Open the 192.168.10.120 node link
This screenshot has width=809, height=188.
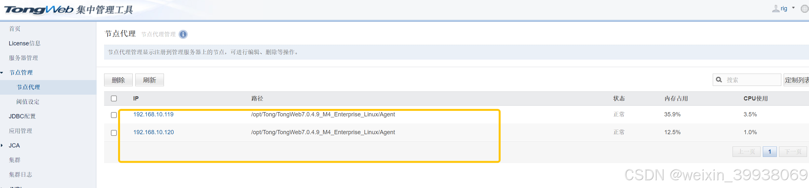(x=154, y=132)
